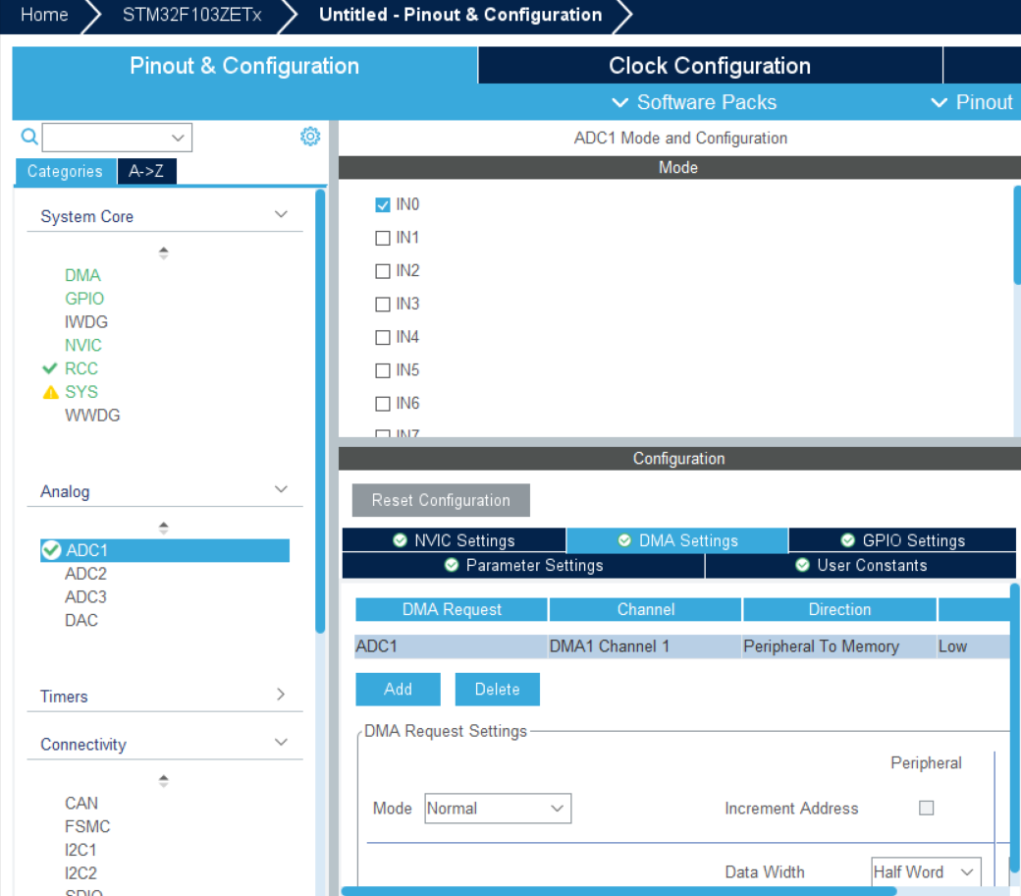This screenshot has height=896, width=1021.
Task: Select ADC2 in Analog list
Action: [86, 574]
